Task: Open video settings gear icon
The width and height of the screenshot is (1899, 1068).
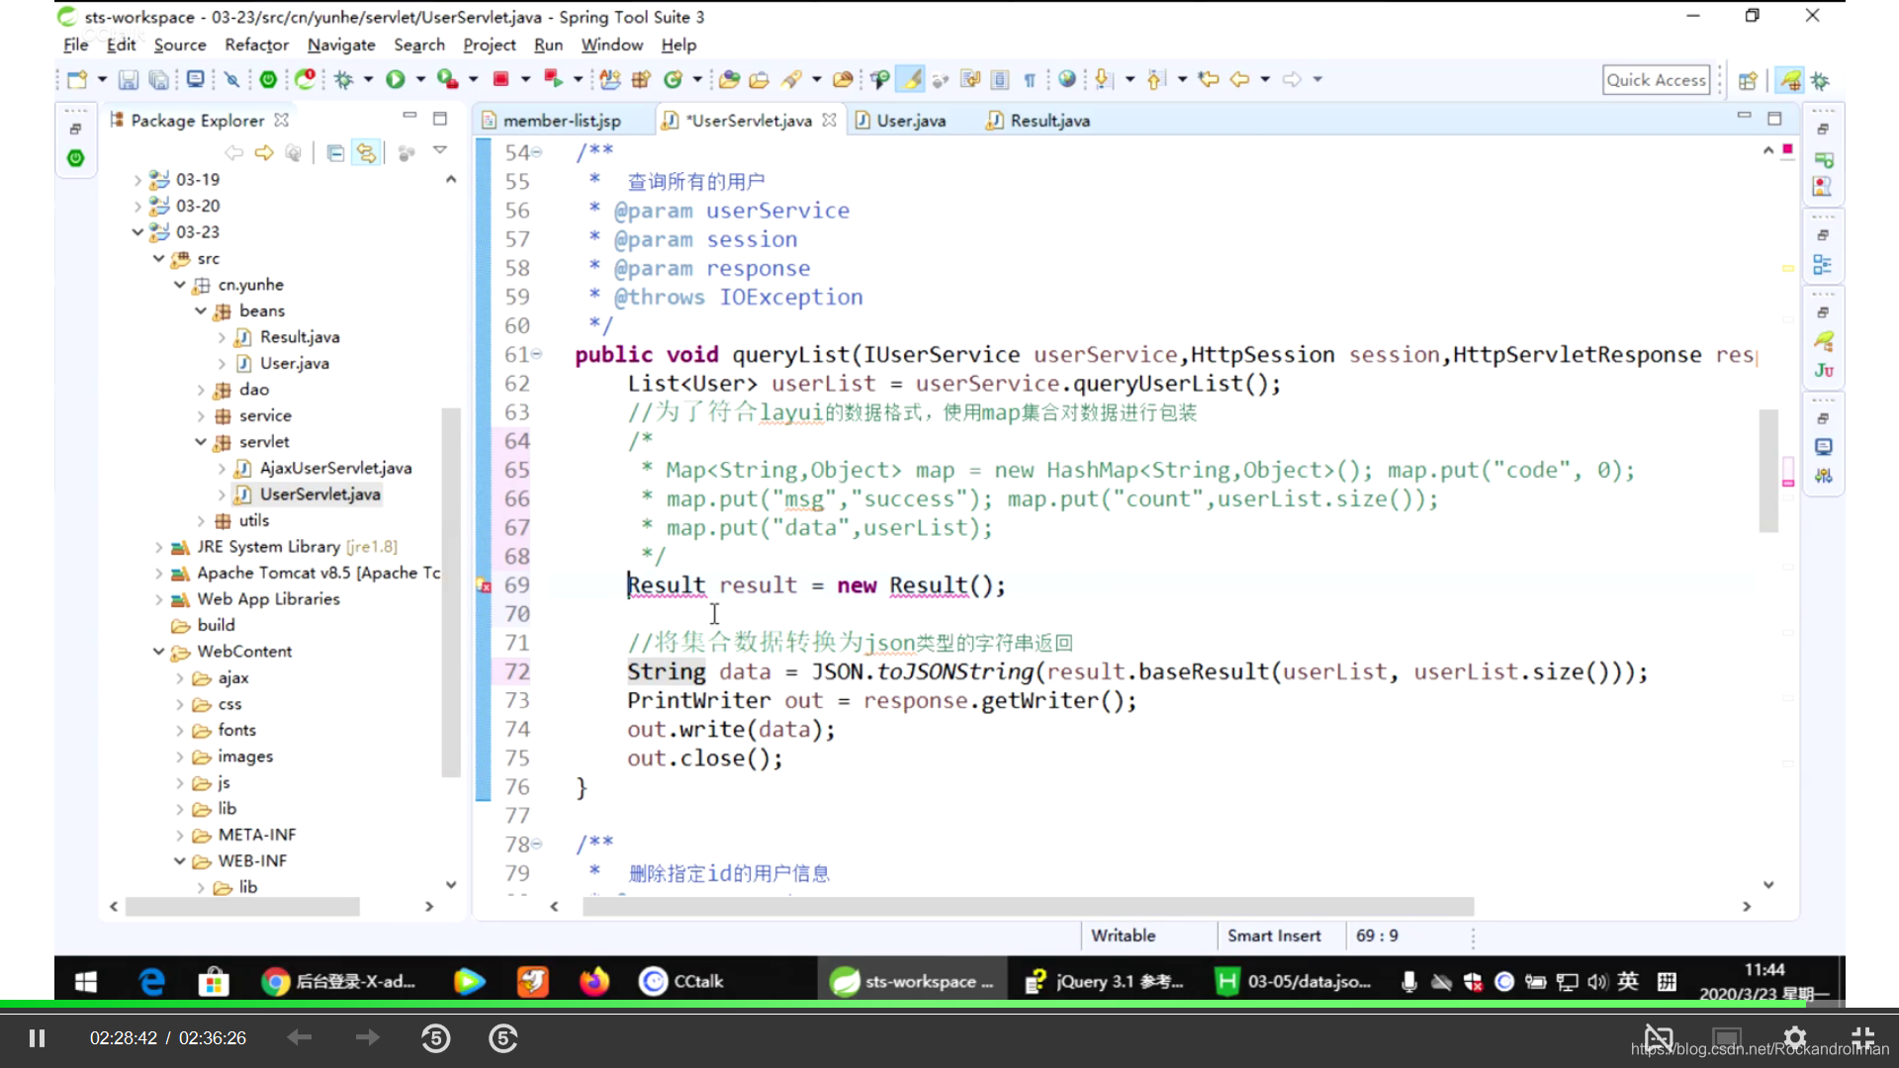Action: click(x=1795, y=1038)
